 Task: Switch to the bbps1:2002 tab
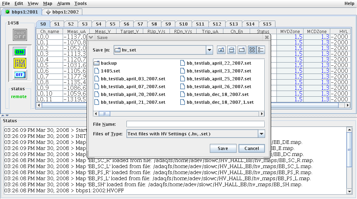[x=62, y=12]
